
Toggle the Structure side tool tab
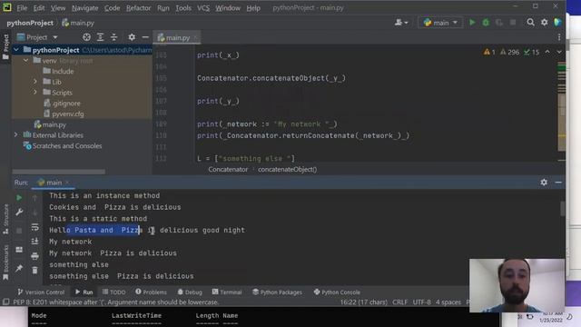5,219
